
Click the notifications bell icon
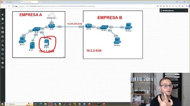click(x=161, y=11)
